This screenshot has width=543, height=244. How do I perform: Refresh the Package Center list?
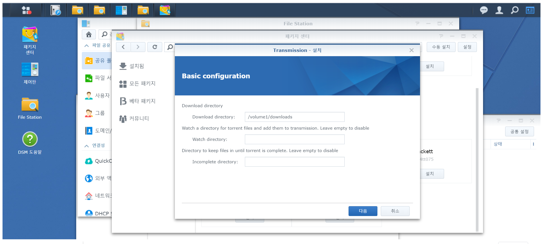pyautogui.click(x=155, y=47)
